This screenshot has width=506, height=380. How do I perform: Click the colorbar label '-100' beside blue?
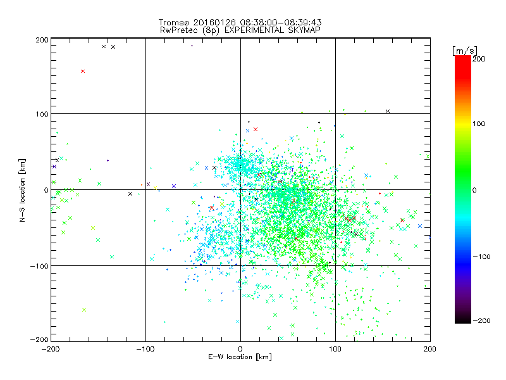pos(481,256)
